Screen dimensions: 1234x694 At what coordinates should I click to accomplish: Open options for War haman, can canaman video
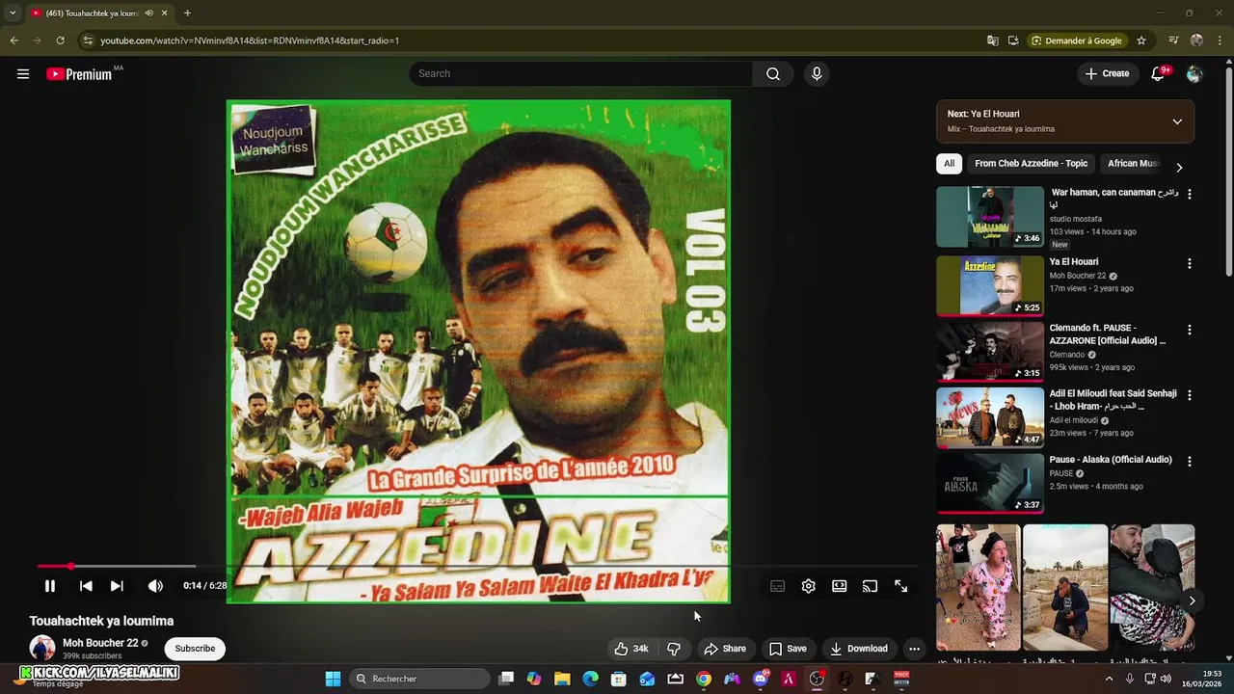click(1189, 194)
